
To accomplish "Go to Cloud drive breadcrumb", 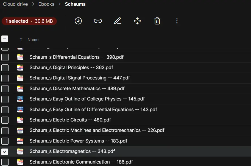I will 15,4.
